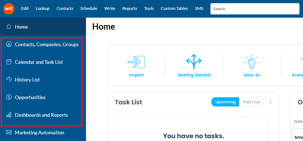Click the Marketing Automation envelope icon
Image resolution: width=303 pixels, height=141 pixels.
(x=9, y=132)
